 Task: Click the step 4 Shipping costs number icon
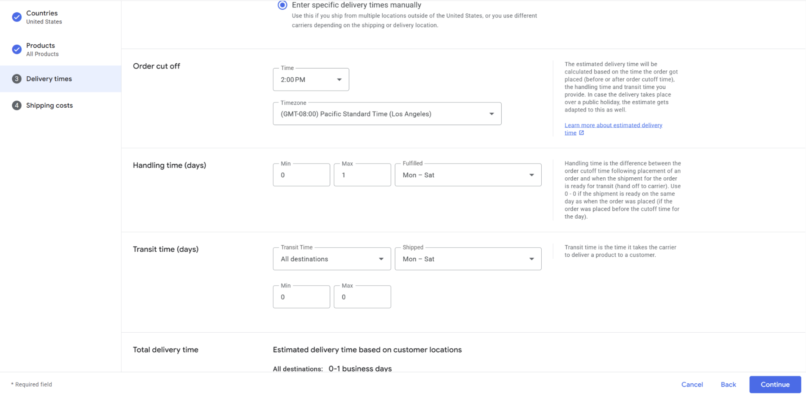click(x=17, y=105)
